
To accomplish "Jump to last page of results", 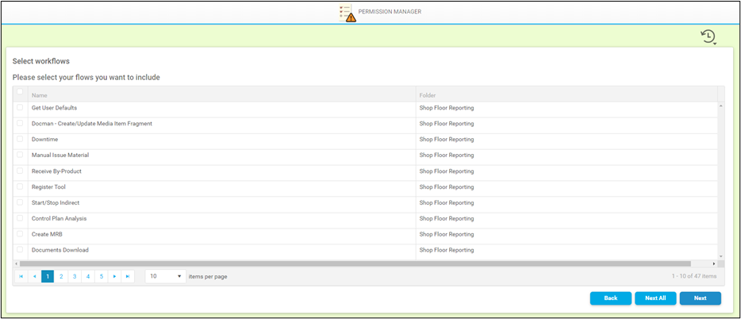I will (127, 276).
